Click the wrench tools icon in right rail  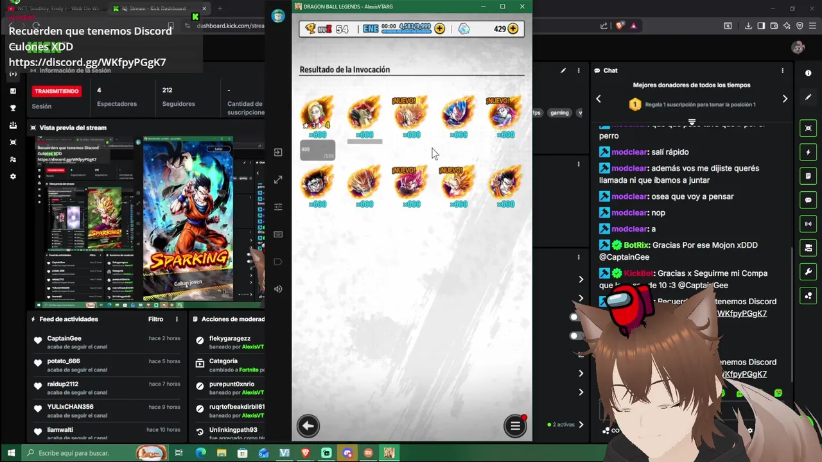pos(808,271)
